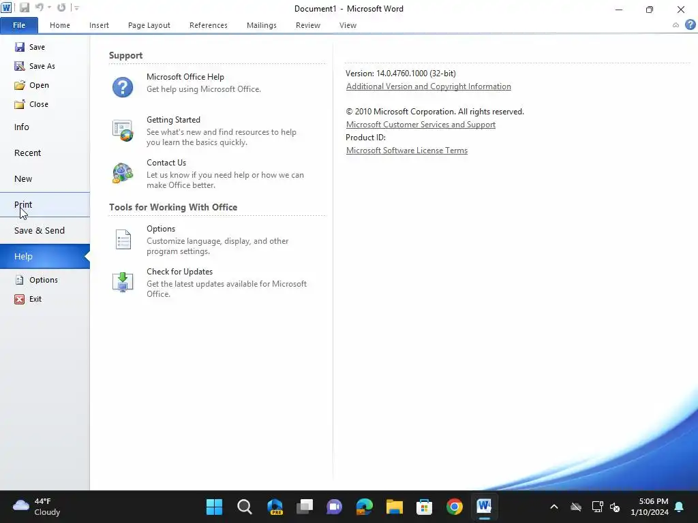The height and width of the screenshot is (523, 698).
Task: Switch to the File tab
Action: pos(19,25)
